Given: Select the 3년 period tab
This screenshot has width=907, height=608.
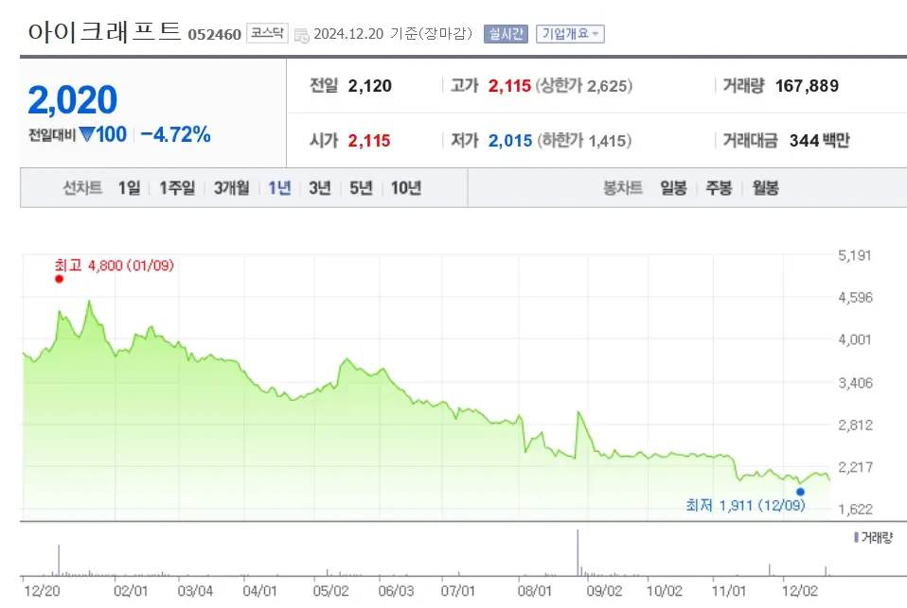Looking at the screenshot, I should (x=318, y=187).
